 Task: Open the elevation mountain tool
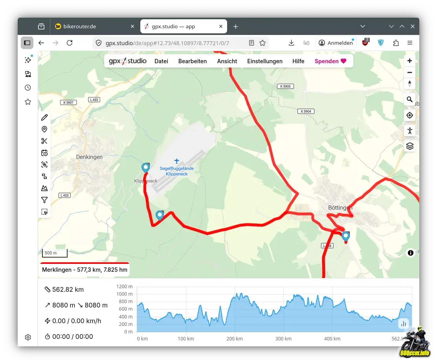(x=44, y=188)
